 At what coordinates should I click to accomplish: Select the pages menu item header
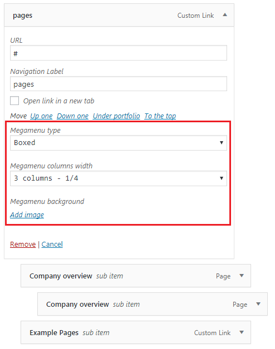tap(119, 16)
